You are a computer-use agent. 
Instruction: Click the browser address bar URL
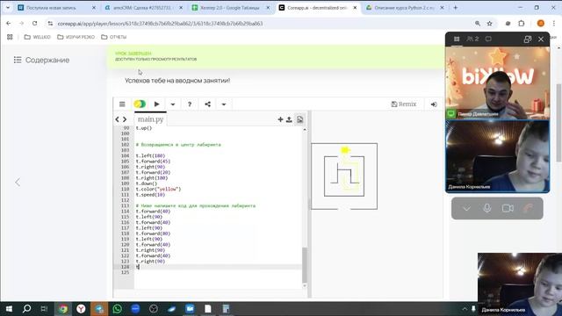point(160,24)
